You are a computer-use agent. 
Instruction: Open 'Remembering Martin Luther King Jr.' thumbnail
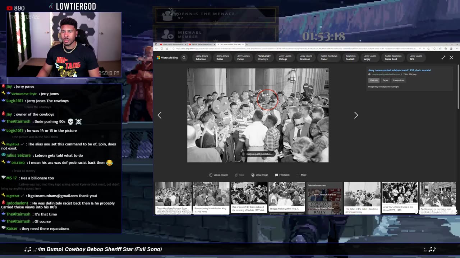(x=211, y=198)
